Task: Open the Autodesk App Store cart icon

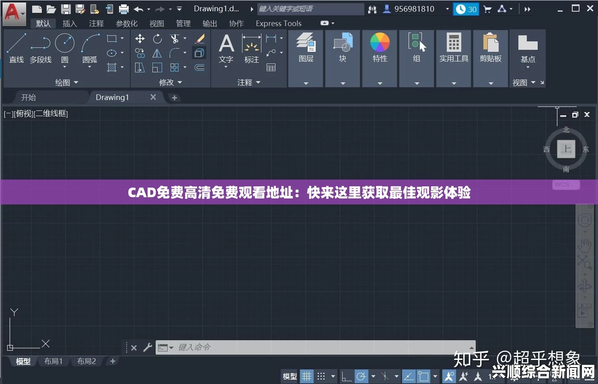Action: [487, 9]
